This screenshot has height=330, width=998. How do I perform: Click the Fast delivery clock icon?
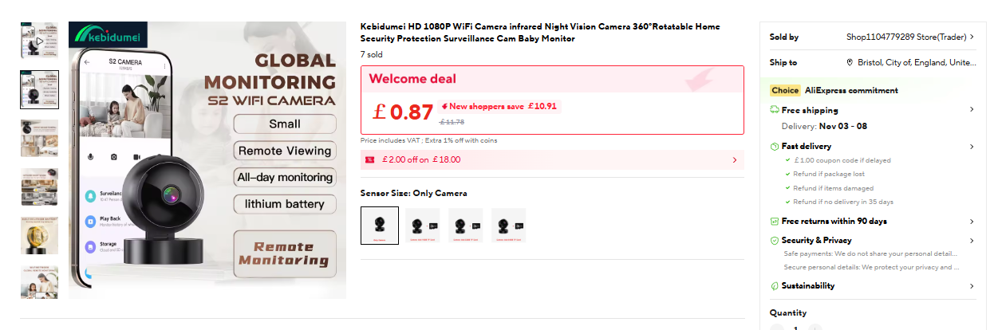pyautogui.click(x=775, y=147)
